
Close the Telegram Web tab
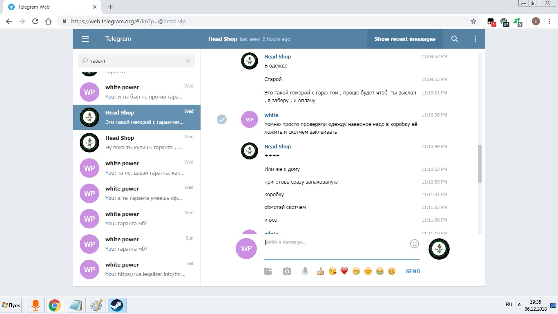pyautogui.click(x=94, y=7)
